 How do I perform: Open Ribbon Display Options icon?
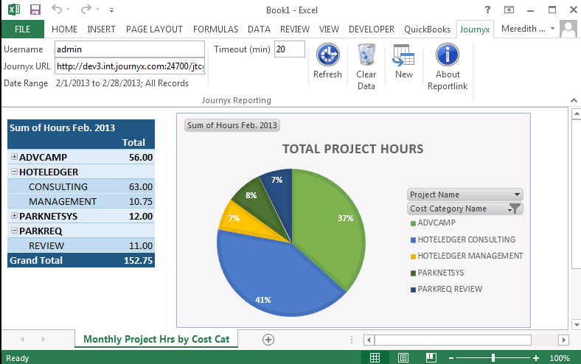(x=509, y=10)
